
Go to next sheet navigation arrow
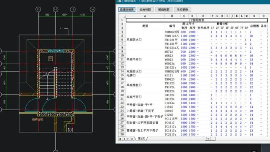click(128, 139)
